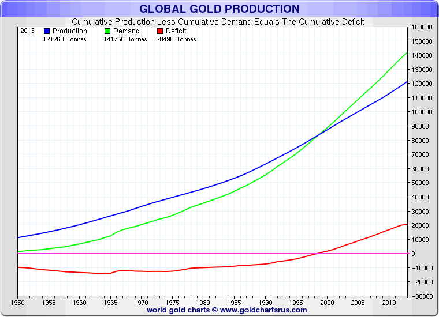Image resolution: width=439 pixels, height=317 pixels.
Task: Select the Deficit legend label
Action: 176,31
